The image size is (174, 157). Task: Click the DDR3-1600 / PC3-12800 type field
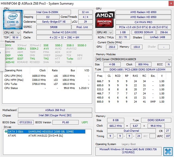[137, 69]
